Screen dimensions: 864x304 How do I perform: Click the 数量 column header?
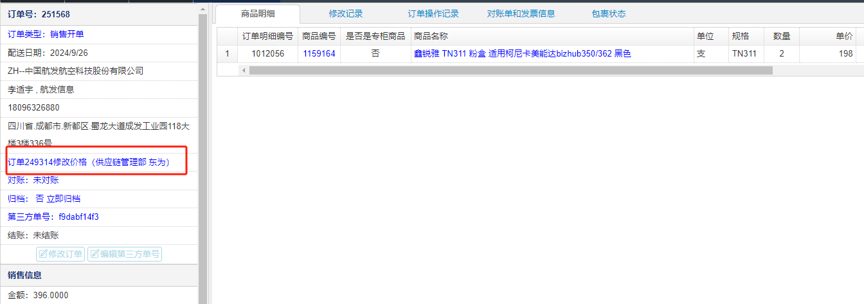(x=782, y=36)
